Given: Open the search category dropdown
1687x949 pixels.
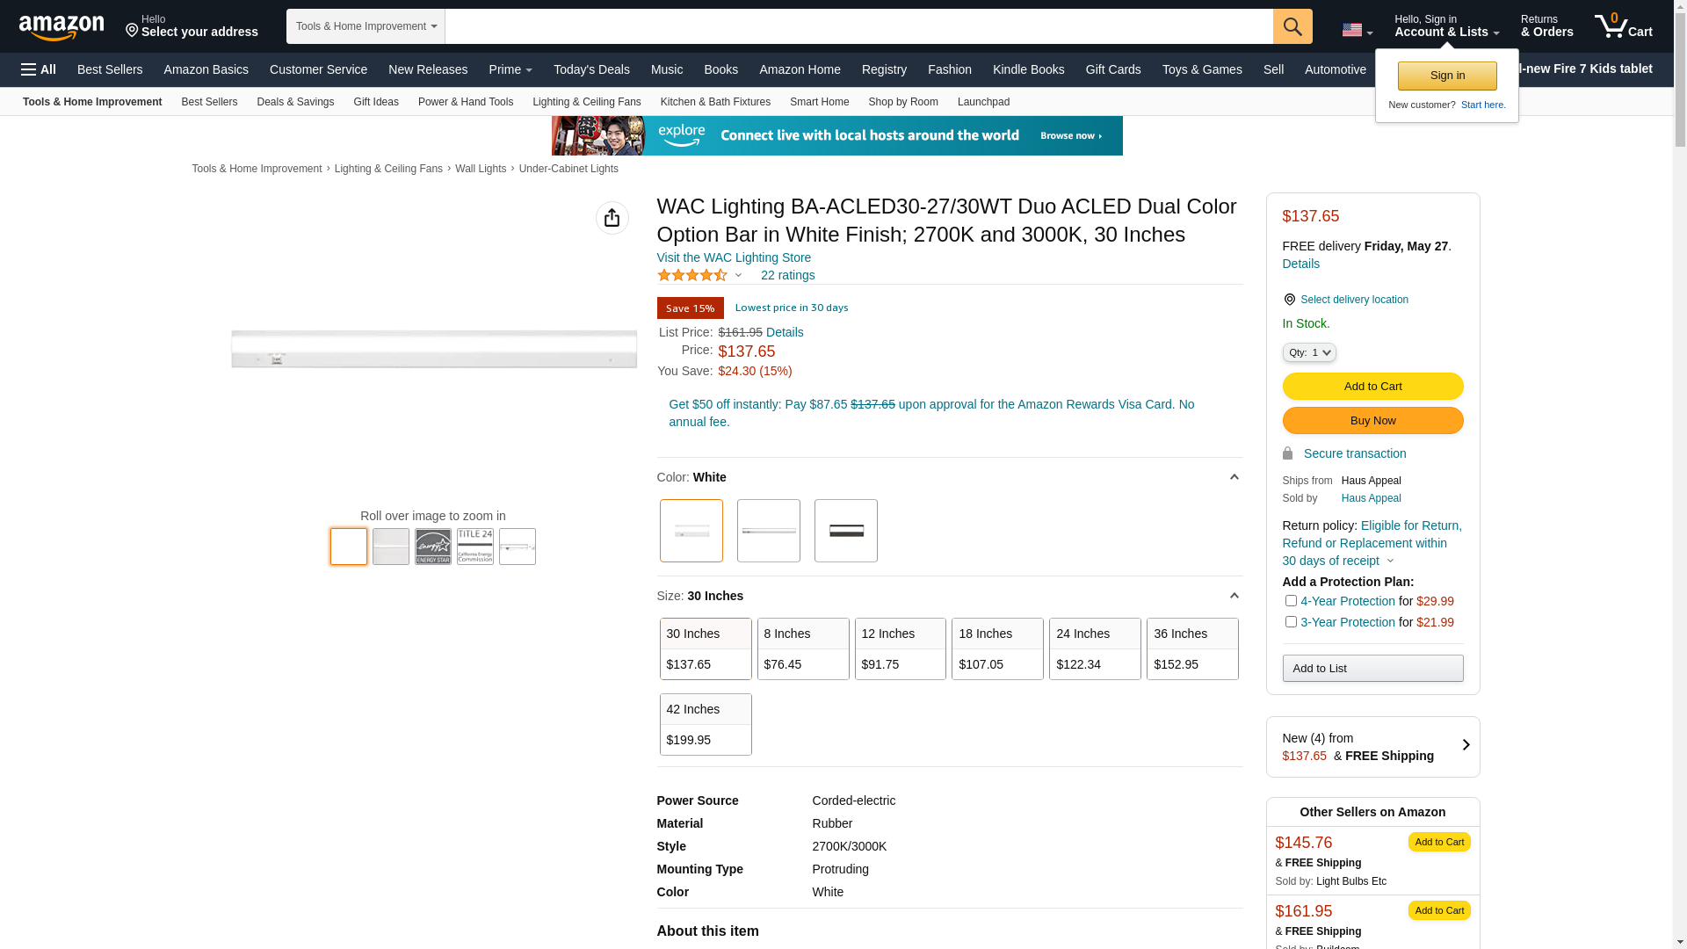Looking at the screenshot, I should 366,26.
